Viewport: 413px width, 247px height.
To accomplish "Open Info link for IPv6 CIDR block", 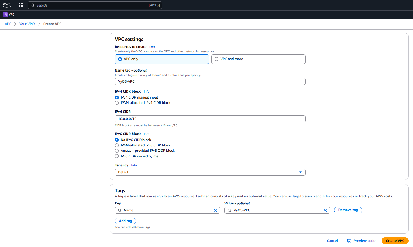I will [146, 134].
